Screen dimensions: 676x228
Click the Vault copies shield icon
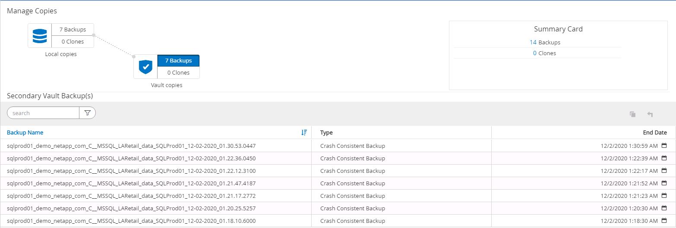click(145, 67)
